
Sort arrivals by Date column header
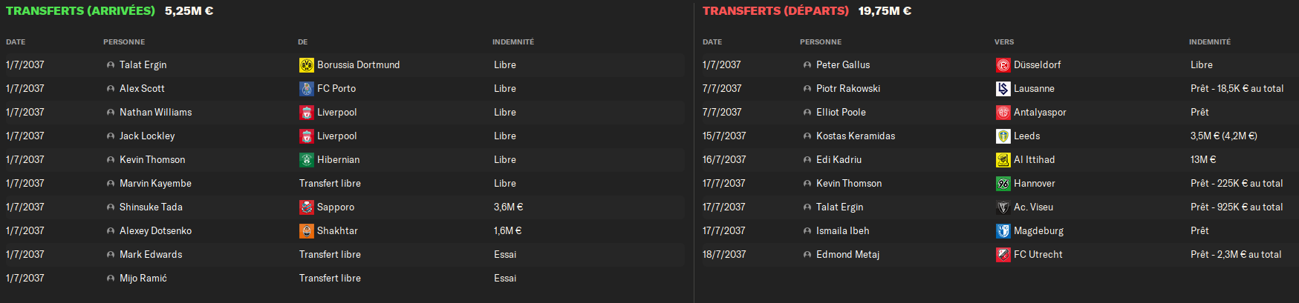point(16,42)
